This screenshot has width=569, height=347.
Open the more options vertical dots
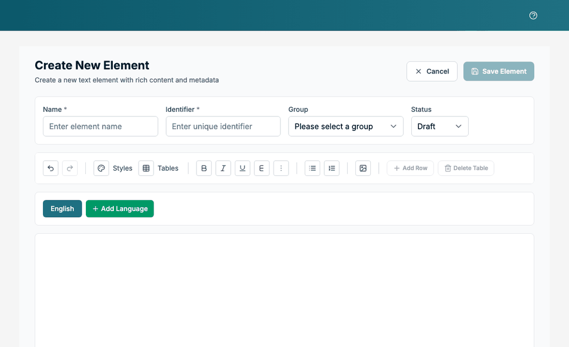pos(281,168)
